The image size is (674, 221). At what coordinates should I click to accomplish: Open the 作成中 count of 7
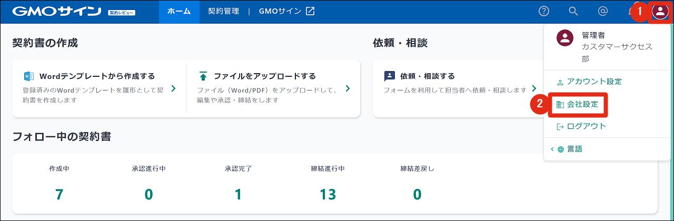[x=60, y=194]
